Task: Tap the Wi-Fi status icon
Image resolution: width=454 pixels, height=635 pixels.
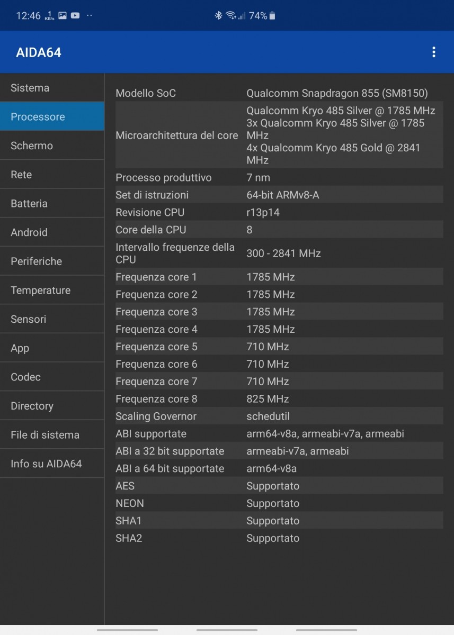Action: (230, 16)
